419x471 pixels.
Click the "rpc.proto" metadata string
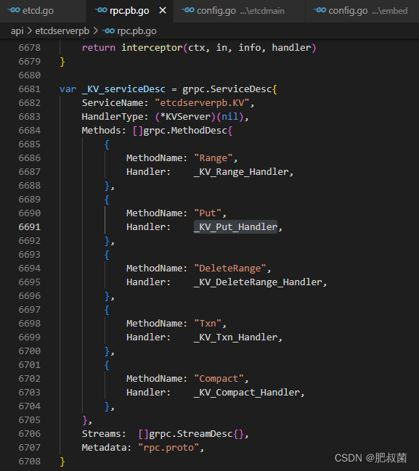(x=168, y=448)
